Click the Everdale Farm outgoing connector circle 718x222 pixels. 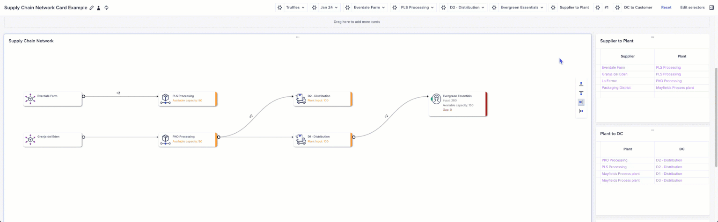point(83,96)
